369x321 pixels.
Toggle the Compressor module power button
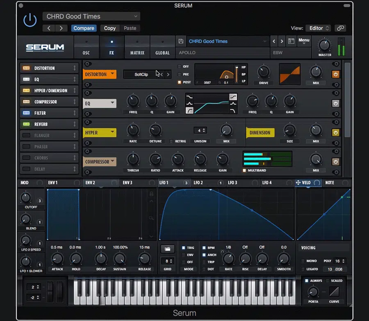pos(335,162)
